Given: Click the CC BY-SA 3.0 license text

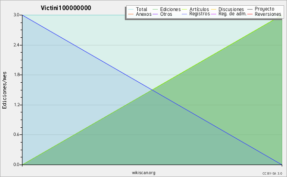Looking at the screenshot, I should 272,174.
